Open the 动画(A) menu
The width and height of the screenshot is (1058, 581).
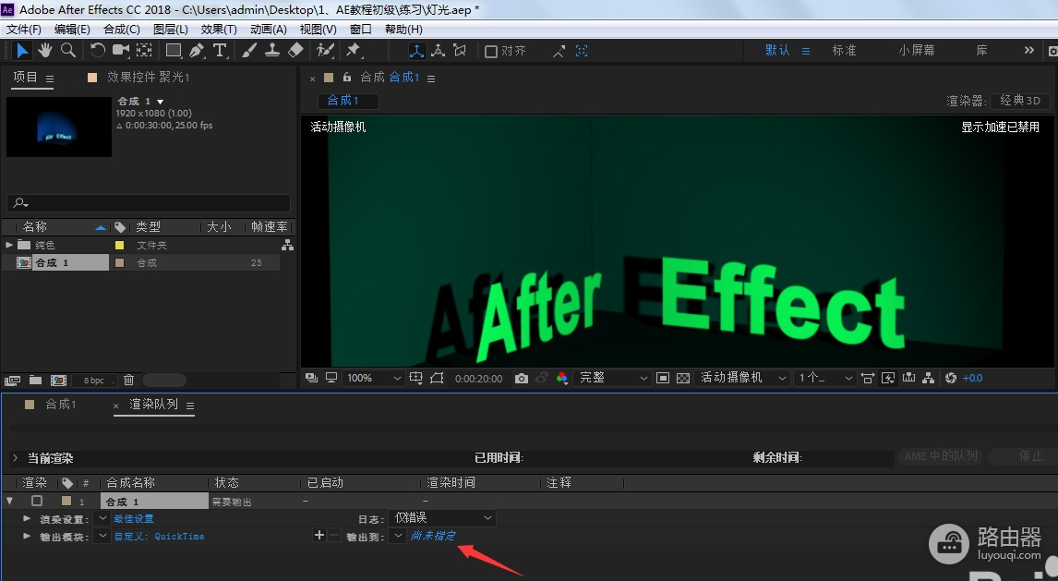pos(268,29)
